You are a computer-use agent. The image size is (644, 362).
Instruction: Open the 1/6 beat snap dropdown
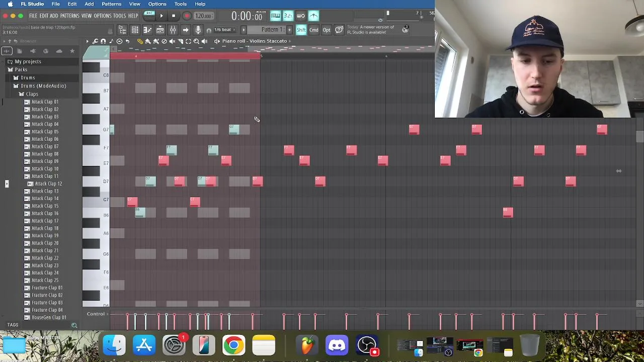click(225, 30)
